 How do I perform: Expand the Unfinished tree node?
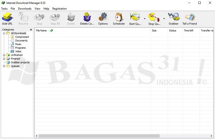pos(4,55)
